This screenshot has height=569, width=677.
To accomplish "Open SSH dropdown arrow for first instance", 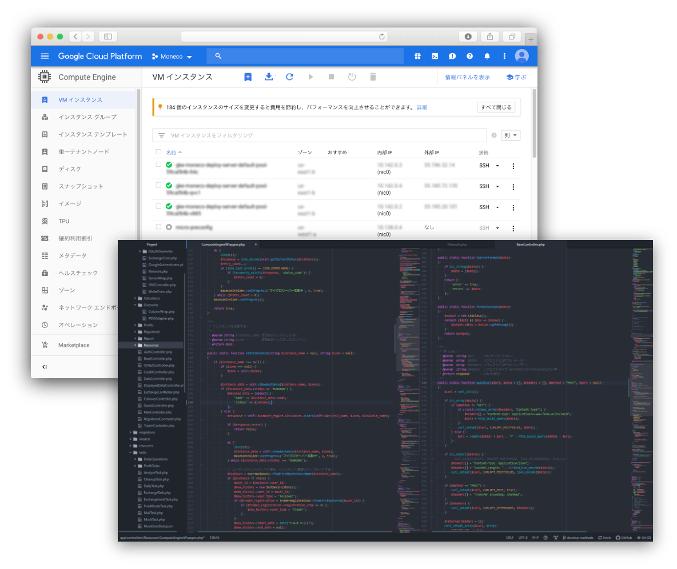I will (x=497, y=166).
